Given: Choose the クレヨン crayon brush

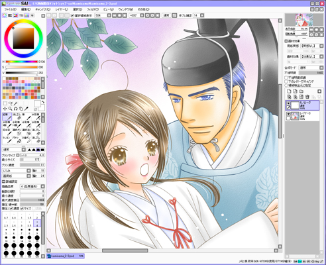Looking at the screenshot, I should [x=7, y=139].
